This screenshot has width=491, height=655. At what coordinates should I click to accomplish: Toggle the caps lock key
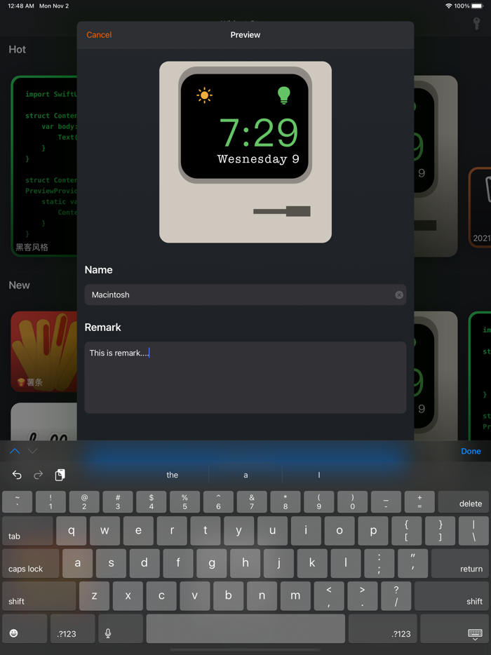pyautogui.click(x=30, y=563)
